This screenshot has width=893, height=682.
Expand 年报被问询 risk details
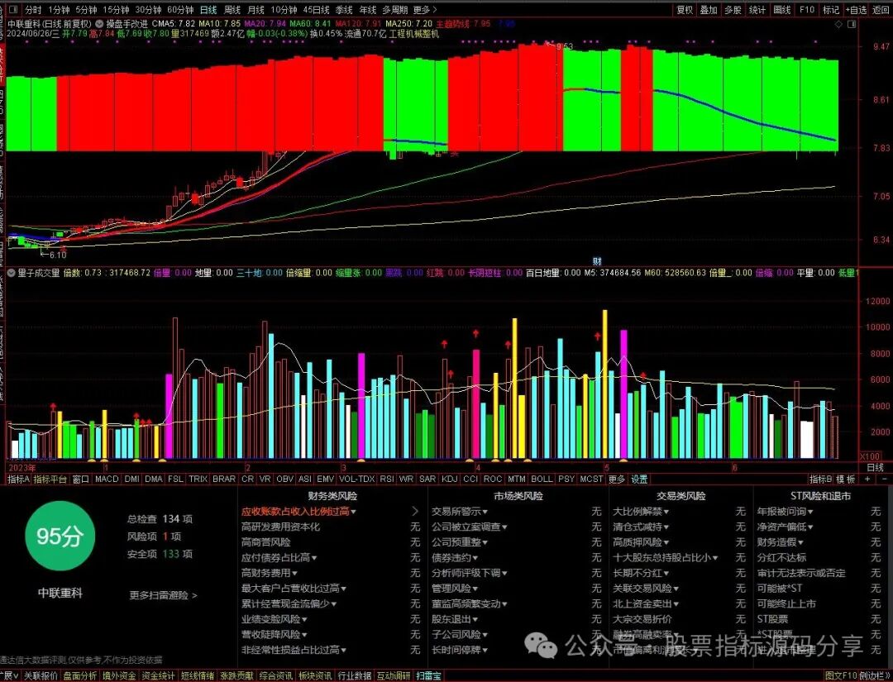coord(785,511)
